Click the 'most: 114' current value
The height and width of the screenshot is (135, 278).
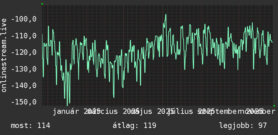(30, 126)
